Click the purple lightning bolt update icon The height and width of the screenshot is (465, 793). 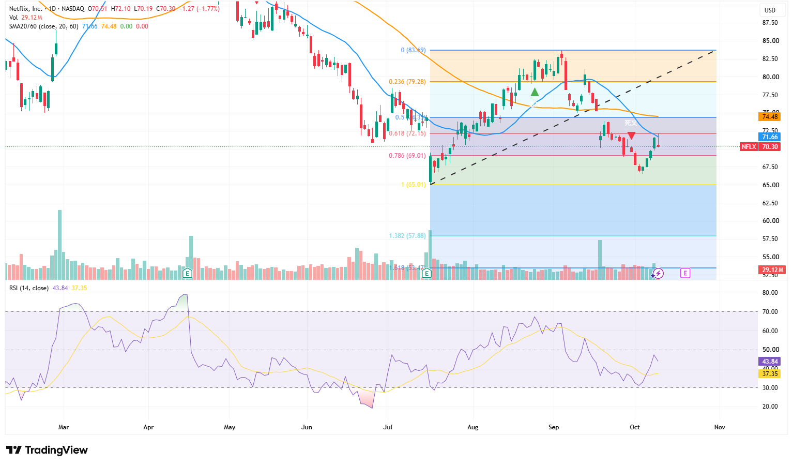[x=658, y=273]
